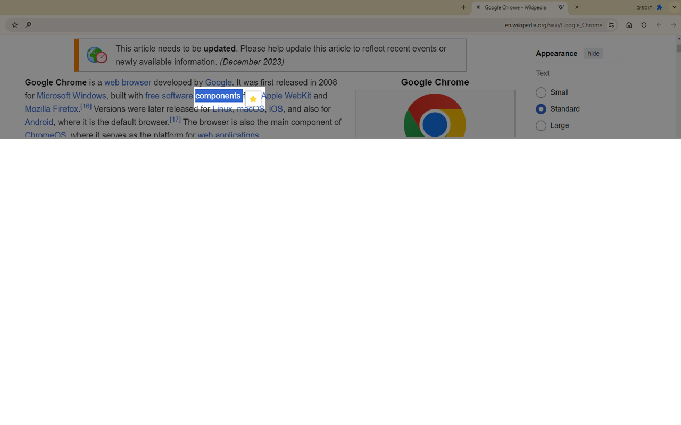681x425 pixels.
Task: Open the 'Linux' link
Action: tap(222, 109)
